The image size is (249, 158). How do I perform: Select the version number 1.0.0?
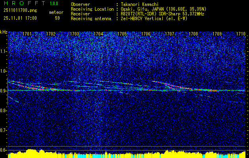(x=54, y=4)
